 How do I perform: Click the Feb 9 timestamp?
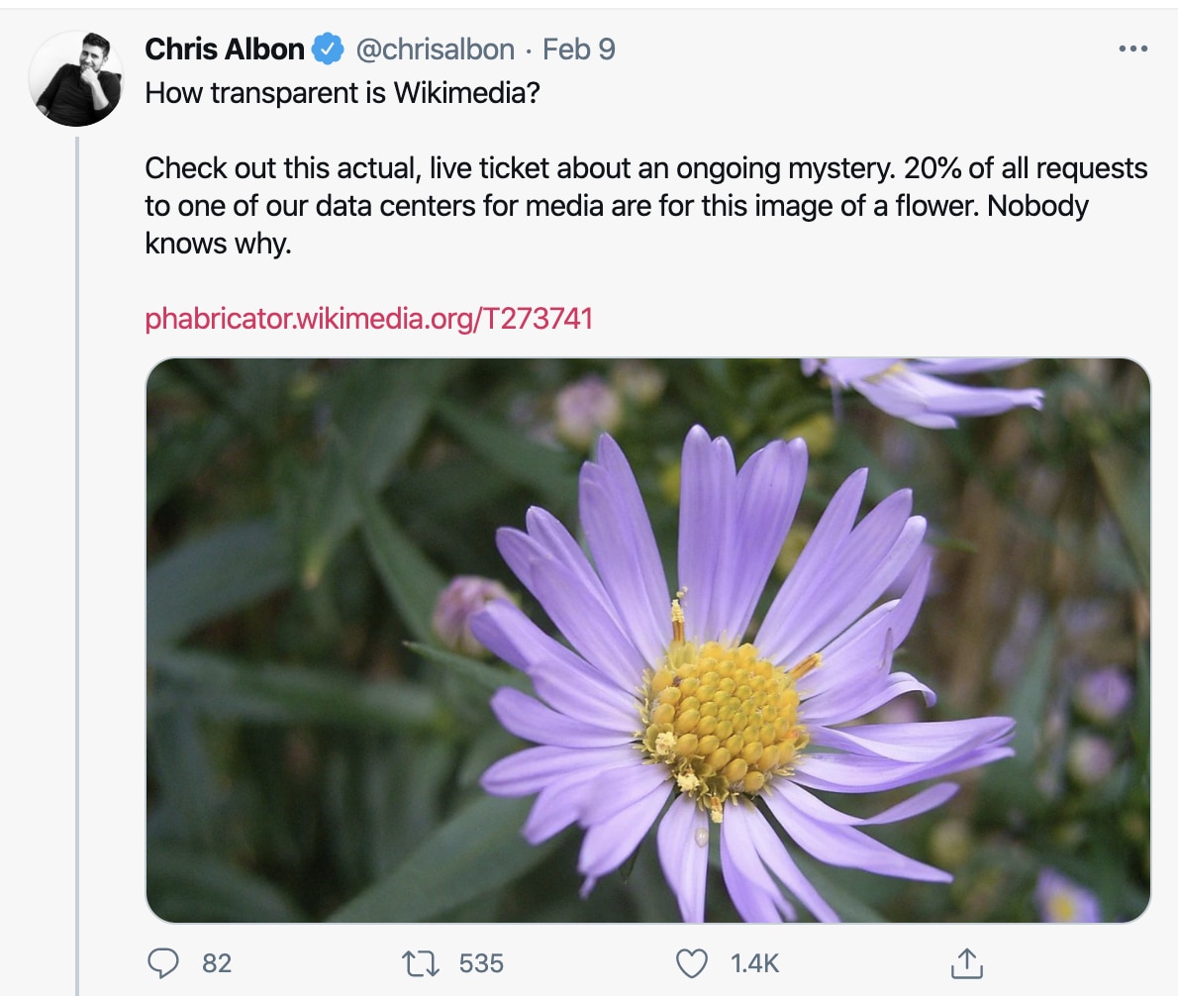click(x=579, y=49)
